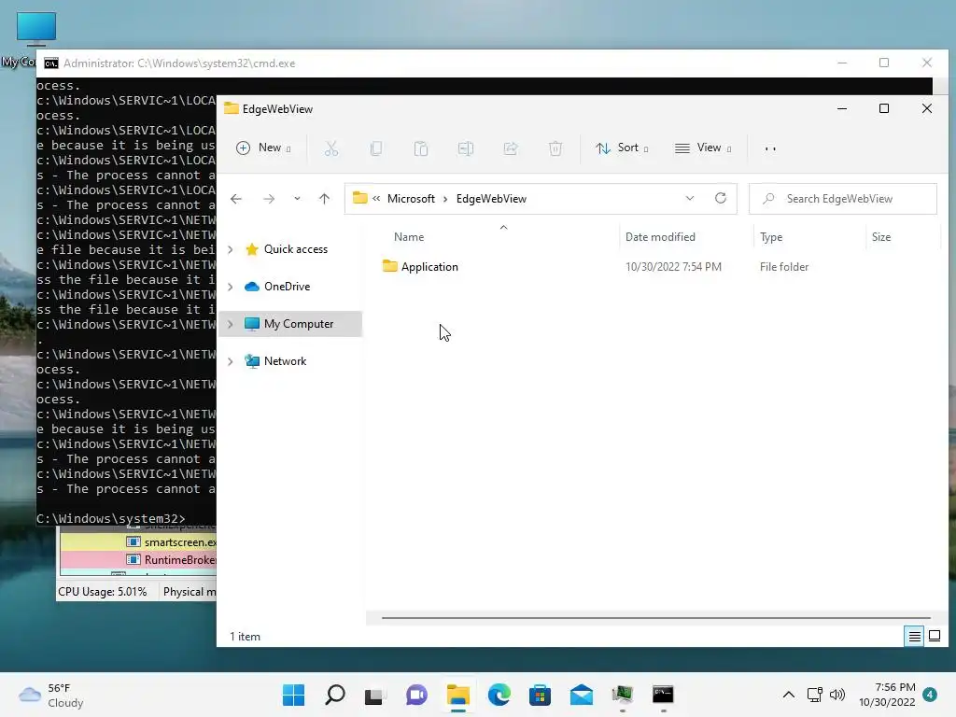This screenshot has height=717, width=956.
Task: Click into Search EdgeWebView box
Action: tap(843, 199)
